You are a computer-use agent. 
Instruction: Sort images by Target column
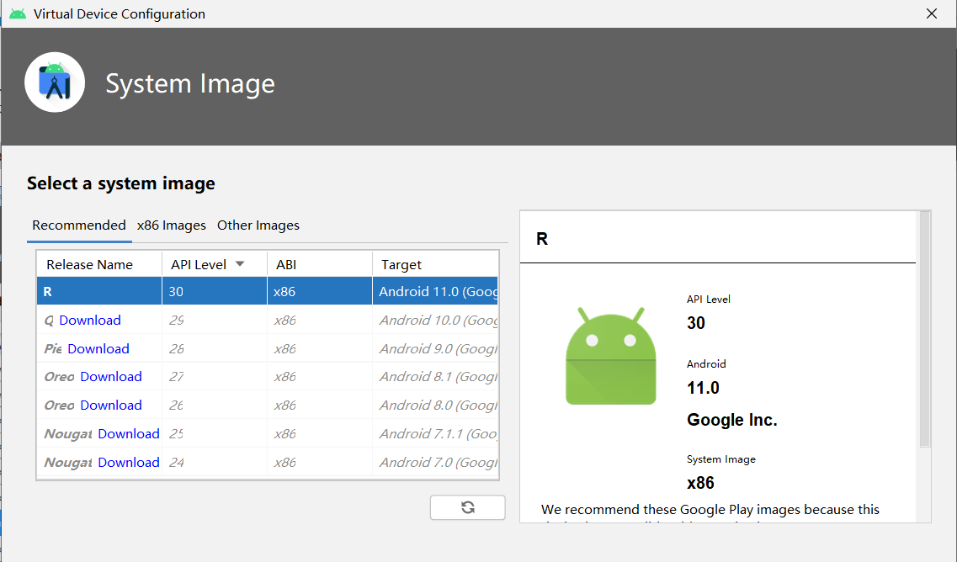pyautogui.click(x=401, y=263)
